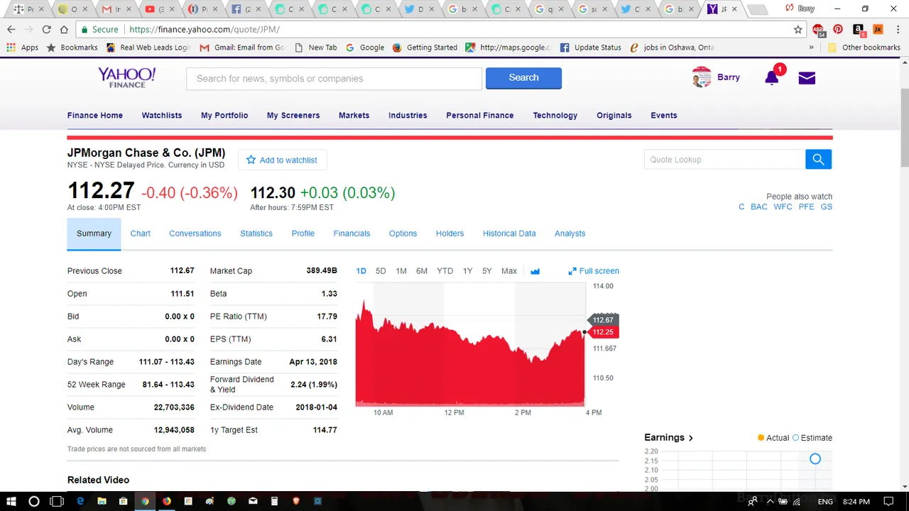Open the Action Center notification icon
Image resolution: width=909 pixels, height=511 pixels.
[x=889, y=501]
